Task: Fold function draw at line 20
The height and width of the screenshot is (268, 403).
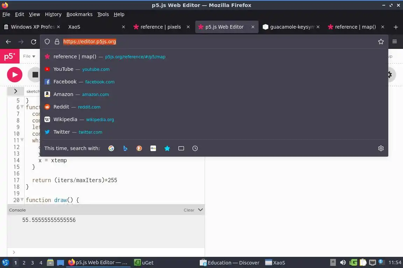Action: [x=22, y=200]
